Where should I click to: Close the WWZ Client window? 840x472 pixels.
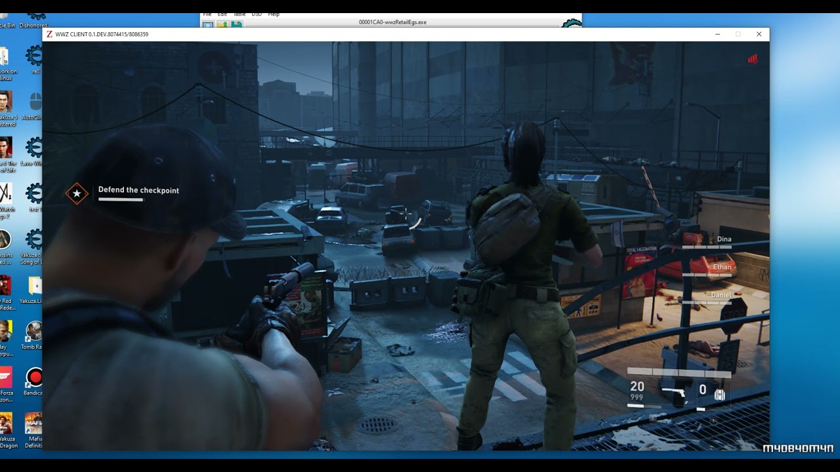759,34
